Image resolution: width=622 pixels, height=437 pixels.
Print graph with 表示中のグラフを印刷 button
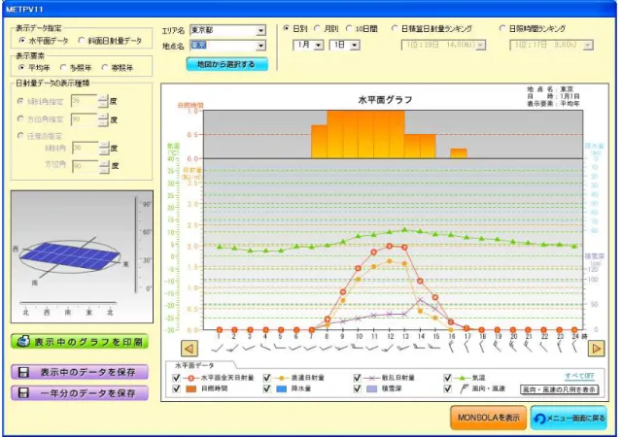tap(80, 342)
